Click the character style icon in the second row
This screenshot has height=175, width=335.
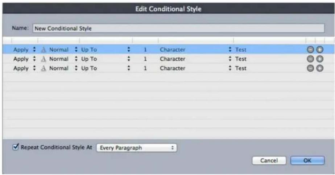[x=44, y=59]
